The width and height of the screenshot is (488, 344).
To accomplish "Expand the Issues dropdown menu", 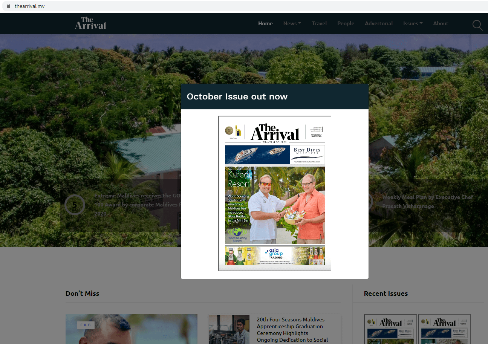I will 413,23.
